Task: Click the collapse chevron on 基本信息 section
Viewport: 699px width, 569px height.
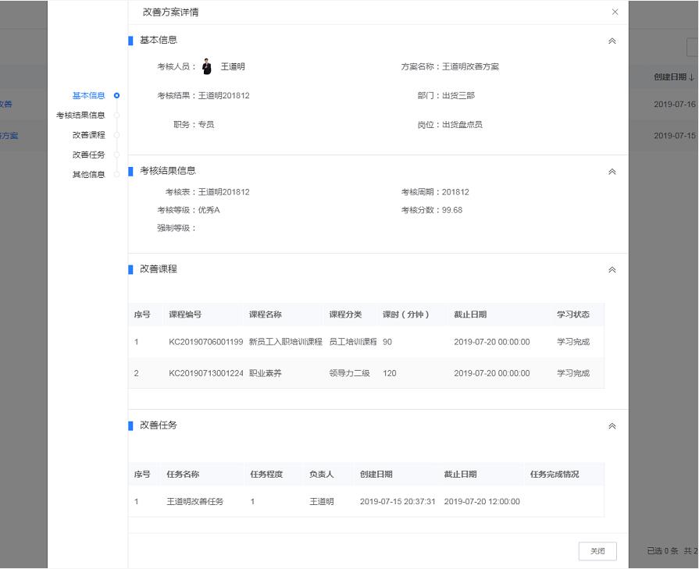Action: 612,40
